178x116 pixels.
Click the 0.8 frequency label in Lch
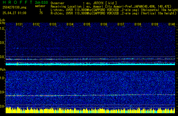pyautogui.click(x=2, y=57)
